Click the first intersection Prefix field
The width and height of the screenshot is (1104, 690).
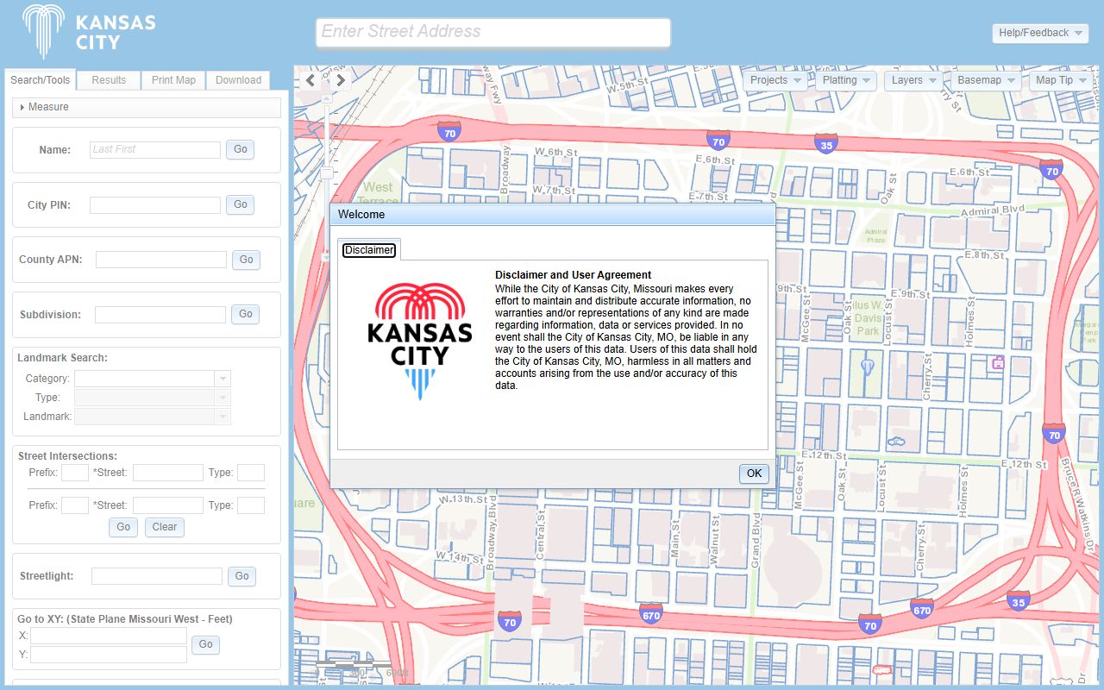click(x=75, y=473)
